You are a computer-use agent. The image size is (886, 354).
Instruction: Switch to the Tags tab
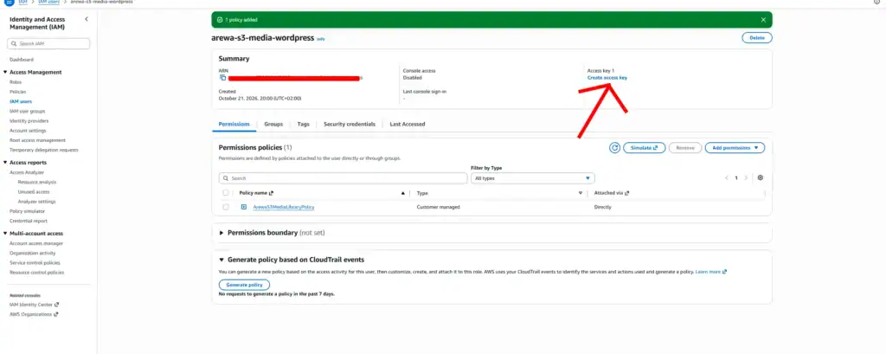304,124
